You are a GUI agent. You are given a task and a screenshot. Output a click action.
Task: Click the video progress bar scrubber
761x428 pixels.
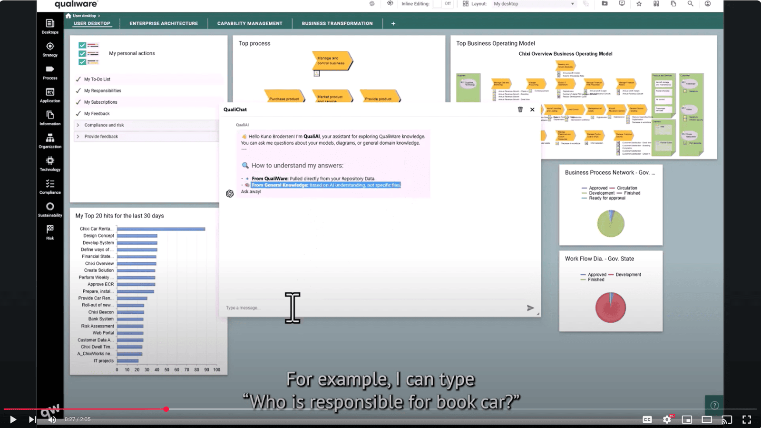click(166, 409)
